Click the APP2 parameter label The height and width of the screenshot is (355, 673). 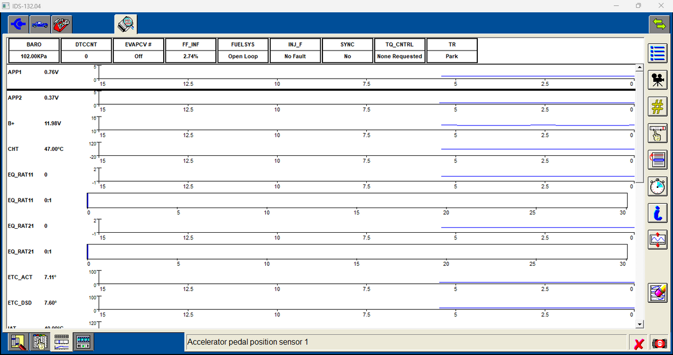point(15,98)
